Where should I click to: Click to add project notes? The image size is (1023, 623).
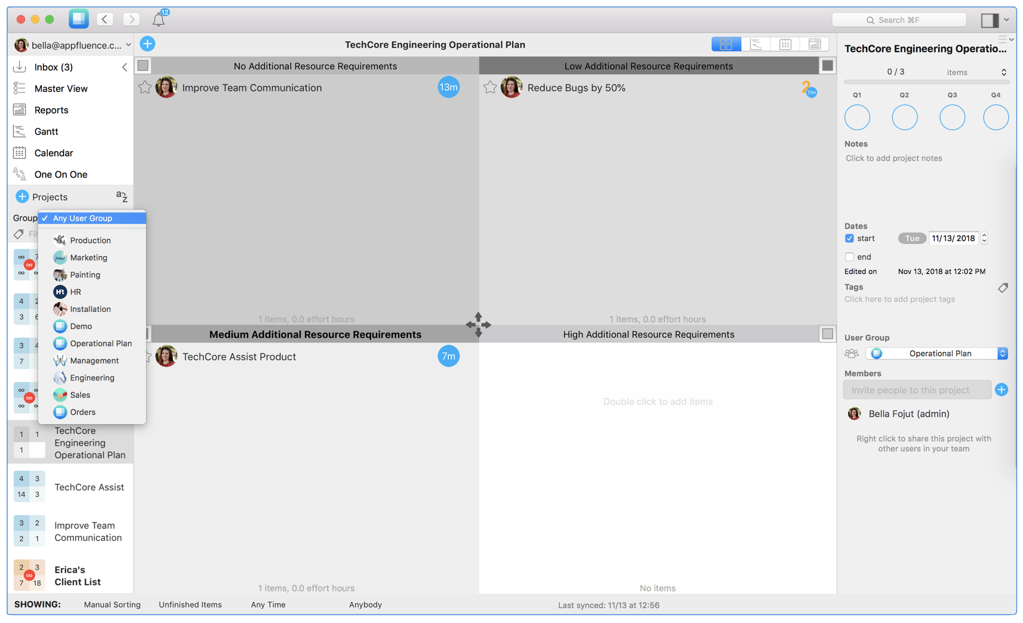[893, 158]
